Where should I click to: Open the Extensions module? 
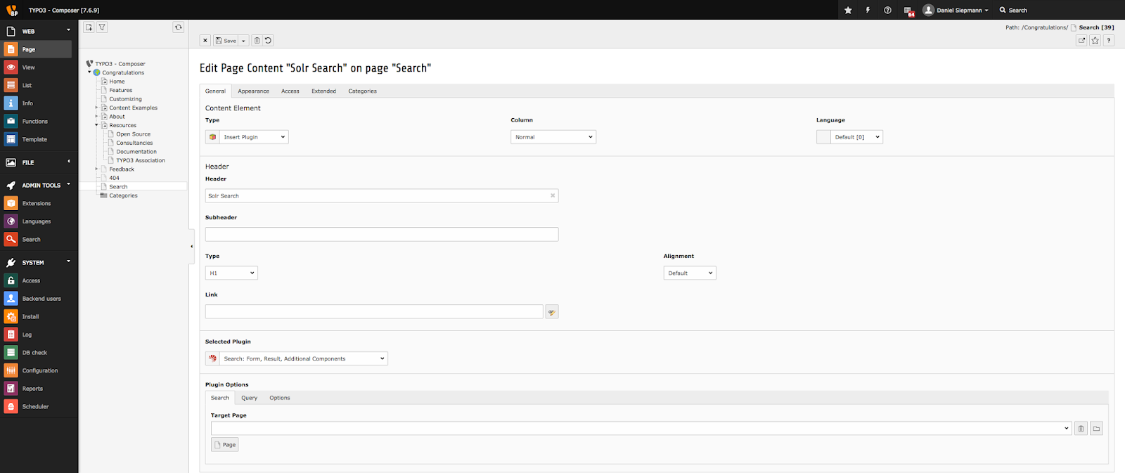tap(36, 203)
